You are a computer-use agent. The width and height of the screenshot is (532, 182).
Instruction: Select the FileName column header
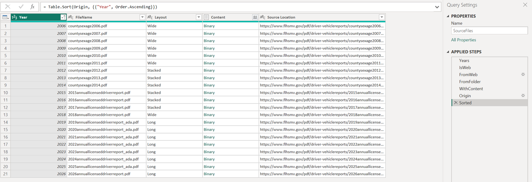[x=106, y=17]
